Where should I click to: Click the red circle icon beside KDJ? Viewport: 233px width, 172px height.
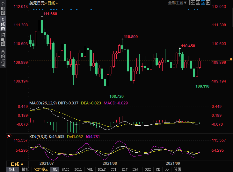pyautogui.click(x=9, y=136)
